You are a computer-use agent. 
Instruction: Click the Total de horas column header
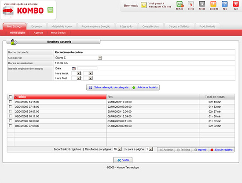[217, 97]
